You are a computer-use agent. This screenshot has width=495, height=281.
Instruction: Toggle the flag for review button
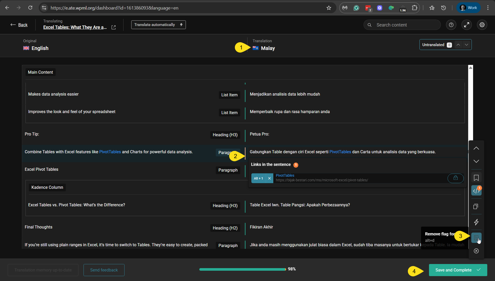[476, 237]
